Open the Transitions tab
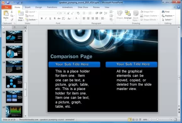The image size is (182, 123). (x=52, y=7)
